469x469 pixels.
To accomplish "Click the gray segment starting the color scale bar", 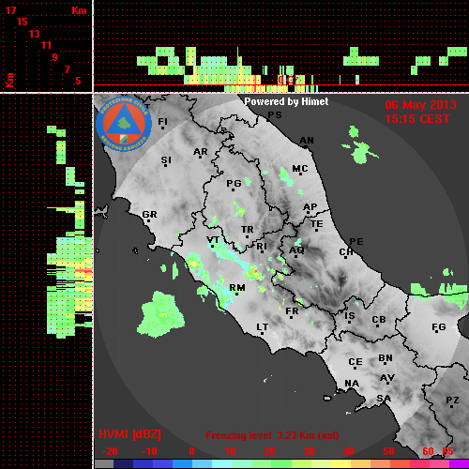I will pos(104,464).
